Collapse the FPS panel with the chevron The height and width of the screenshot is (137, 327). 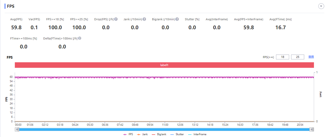[x=321, y=6]
